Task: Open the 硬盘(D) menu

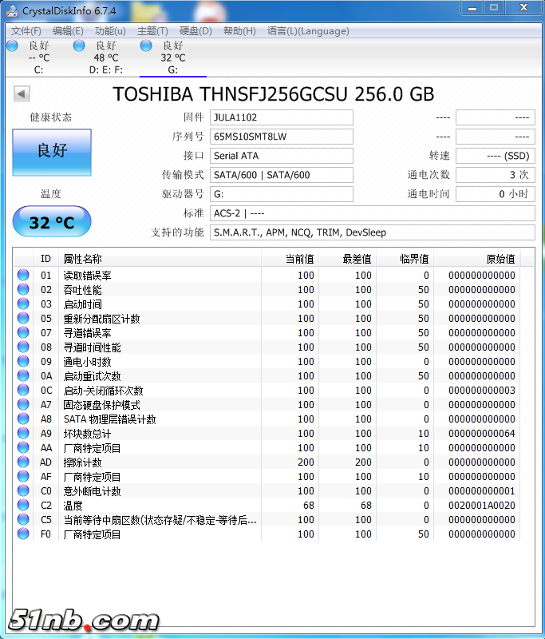Action: point(195,31)
